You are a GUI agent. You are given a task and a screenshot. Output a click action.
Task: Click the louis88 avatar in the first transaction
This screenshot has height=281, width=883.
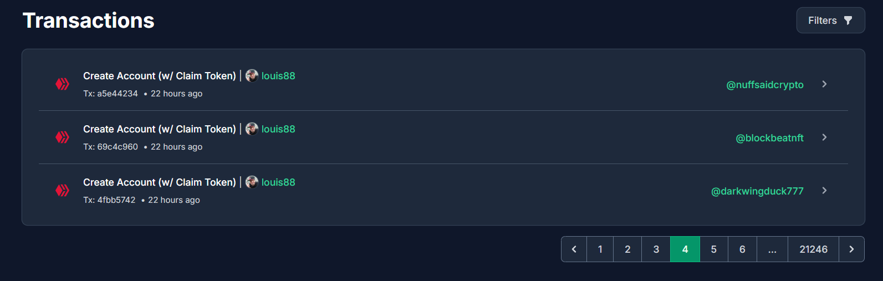click(x=252, y=76)
